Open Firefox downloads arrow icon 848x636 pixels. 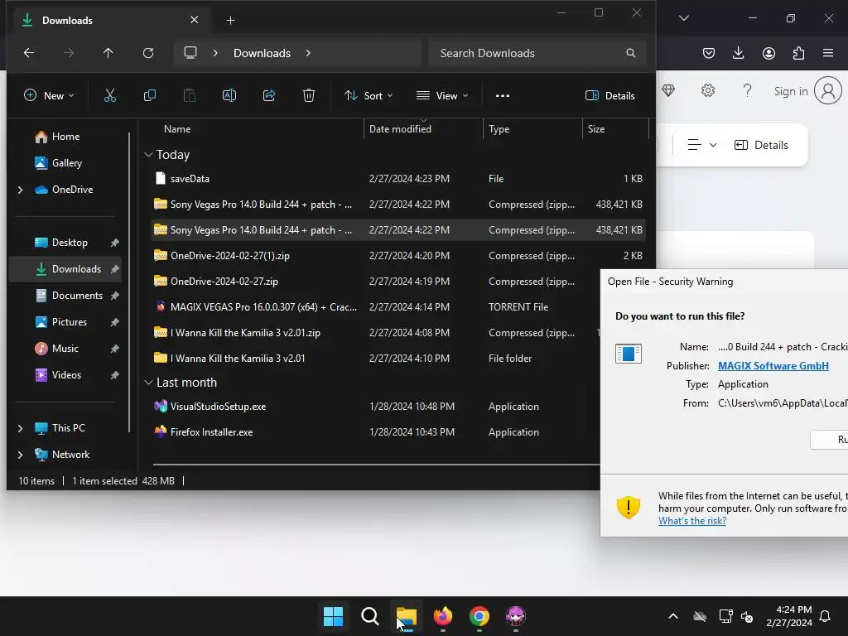738,53
